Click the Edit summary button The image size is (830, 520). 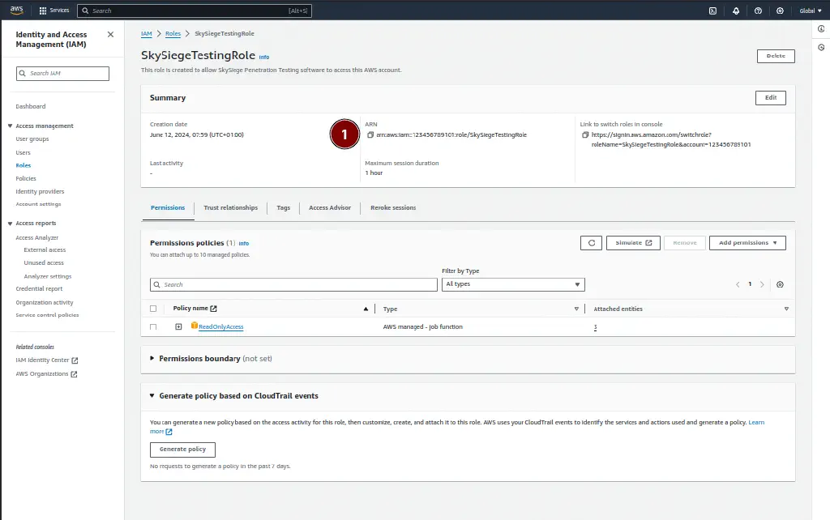point(771,98)
